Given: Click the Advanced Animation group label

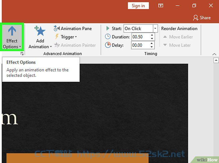Looking at the screenshot, I should [x=63, y=54].
